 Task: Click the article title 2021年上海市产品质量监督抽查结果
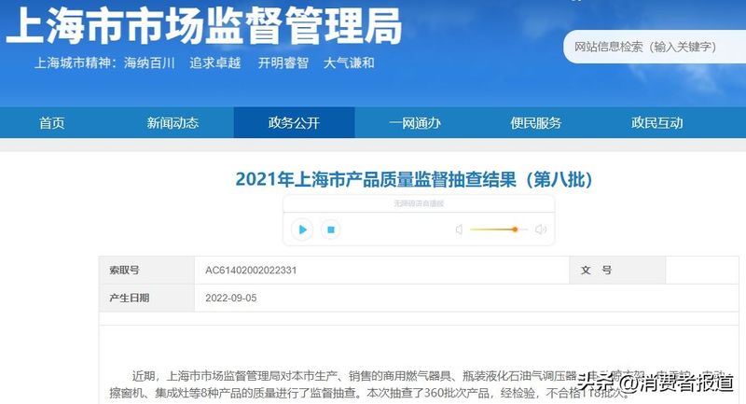(414, 179)
